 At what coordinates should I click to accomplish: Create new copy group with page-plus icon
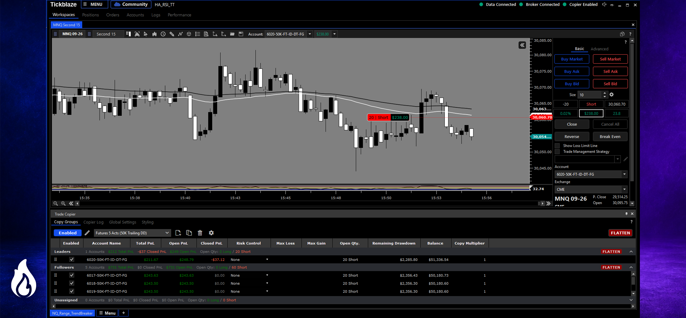pyautogui.click(x=178, y=233)
